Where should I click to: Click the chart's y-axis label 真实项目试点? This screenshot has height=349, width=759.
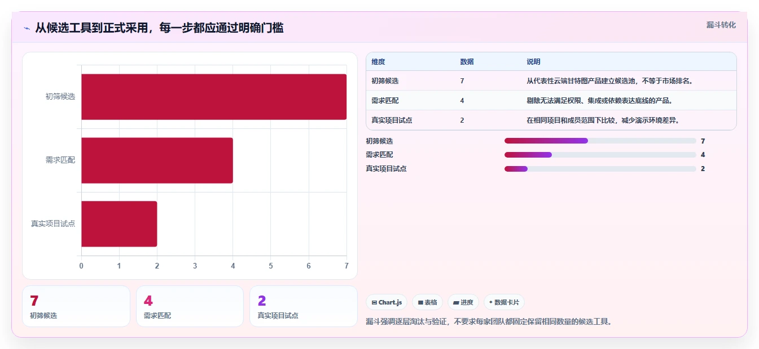(x=53, y=223)
